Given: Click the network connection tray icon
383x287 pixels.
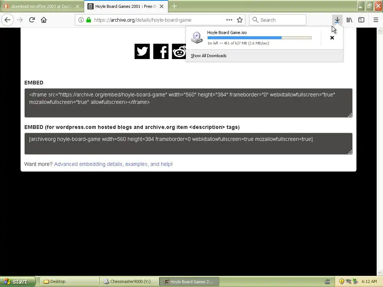Looking at the screenshot, I should click(349, 282).
